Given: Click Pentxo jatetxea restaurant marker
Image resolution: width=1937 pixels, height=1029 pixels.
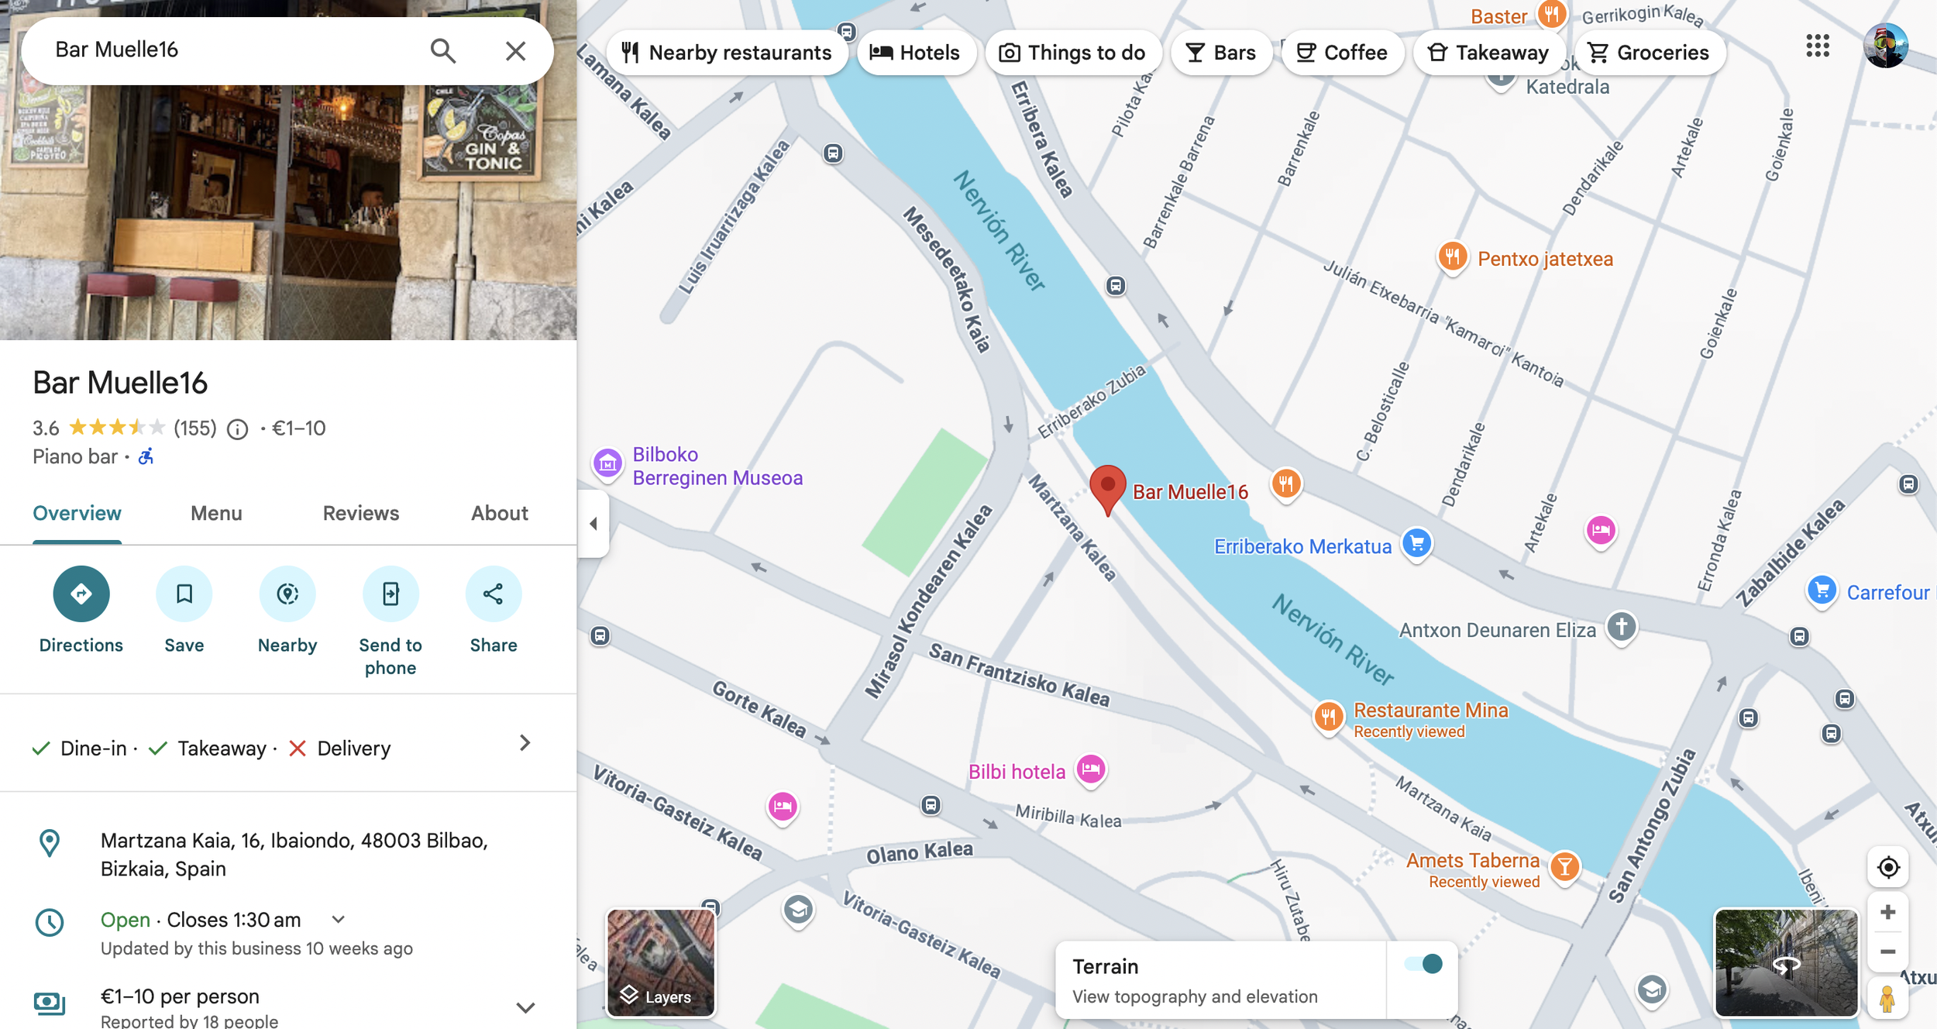Looking at the screenshot, I should click(1453, 257).
